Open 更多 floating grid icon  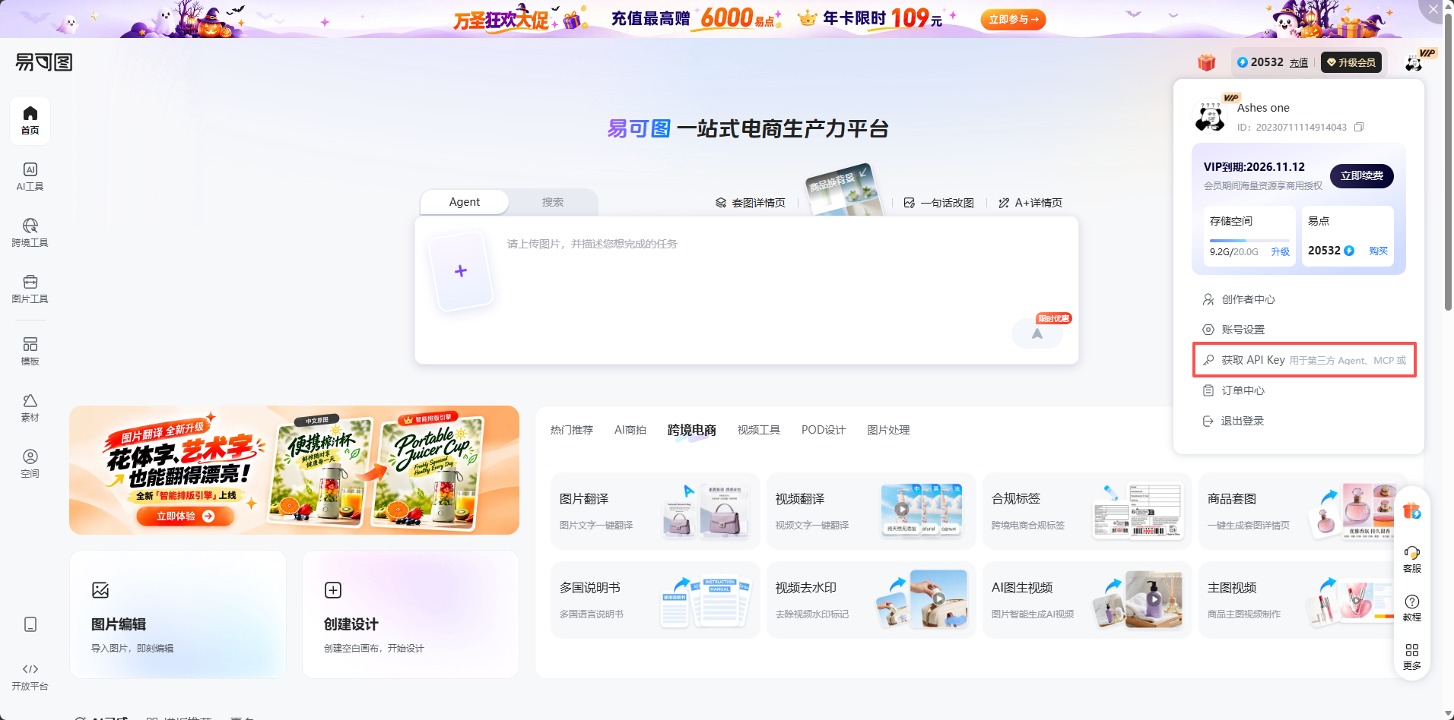[1412, 657]
